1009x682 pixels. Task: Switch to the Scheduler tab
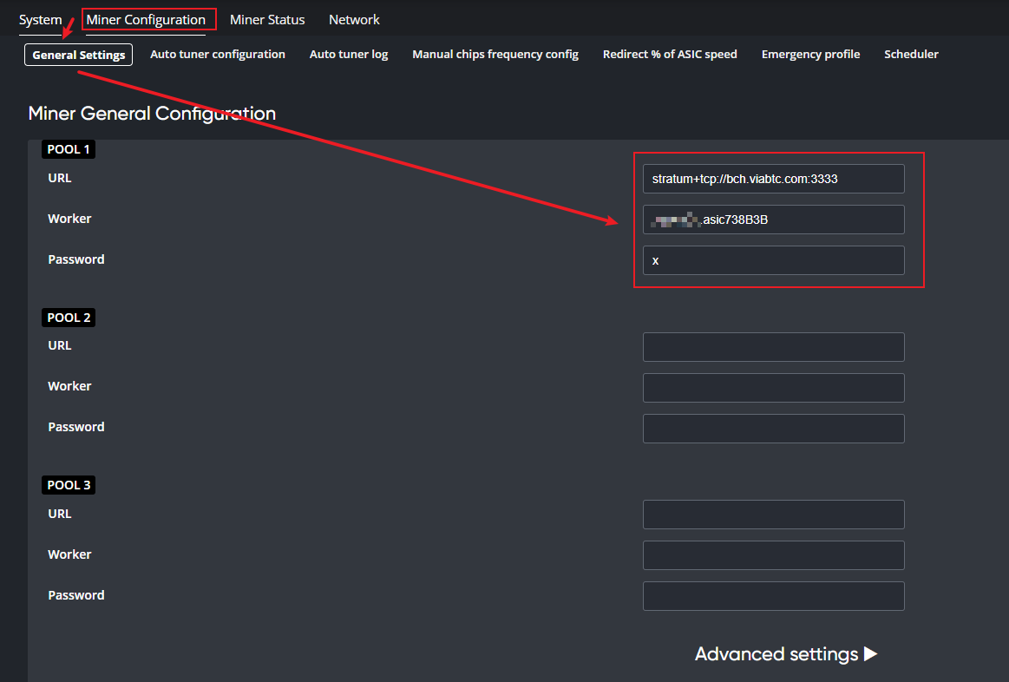[911, 54]
